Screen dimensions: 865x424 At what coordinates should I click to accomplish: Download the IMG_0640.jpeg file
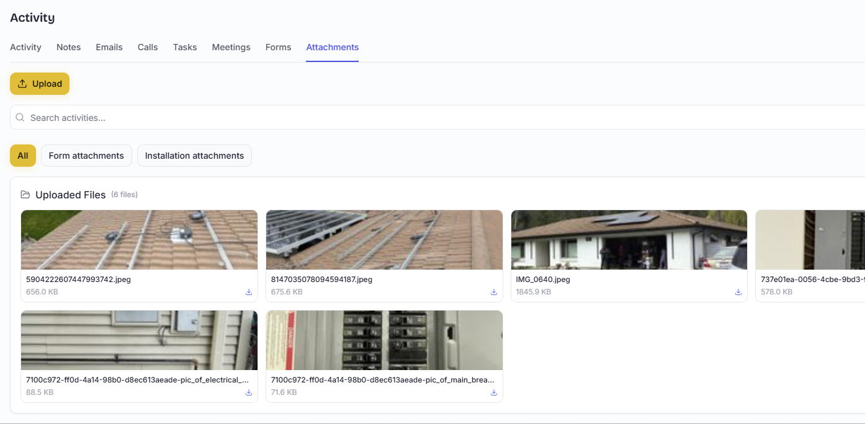coord(738,292)
